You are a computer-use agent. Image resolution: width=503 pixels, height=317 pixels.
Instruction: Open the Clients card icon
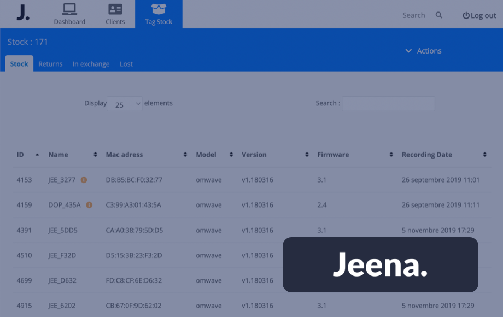pos(115,9)
